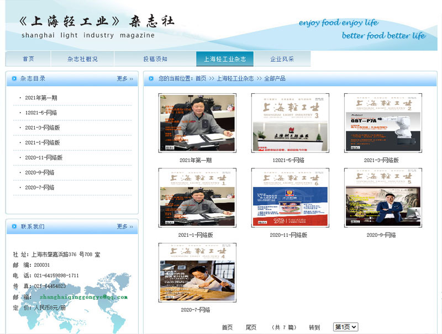Open the 2021-3-网络版 robot cover thumbnail
Viewport: 442px width, 334px height.
pos(383,123)
